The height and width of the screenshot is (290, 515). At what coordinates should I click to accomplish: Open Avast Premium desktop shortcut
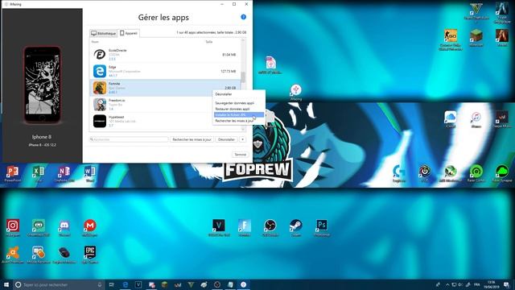13,255
